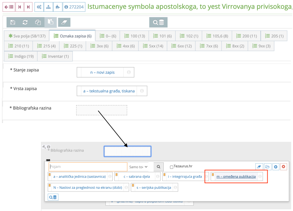Jump to first record with navigation icon
This screenshot has width=293, height=211.
[x=19, y=7]
